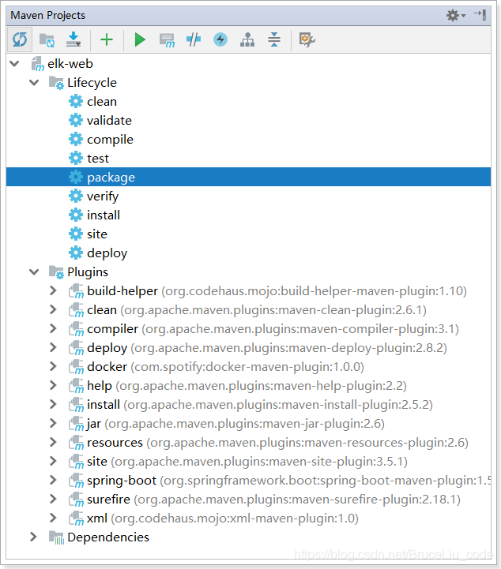This screenshot has height=569, width=501.
Task: Select "build-helper" plugin label
Action: (x=122, y=291)
